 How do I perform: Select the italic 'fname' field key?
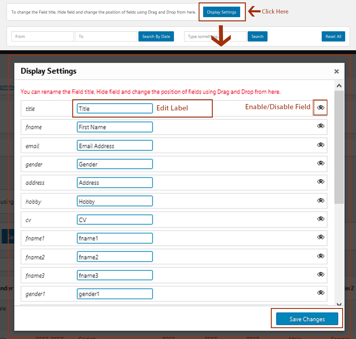click(34, 127)
